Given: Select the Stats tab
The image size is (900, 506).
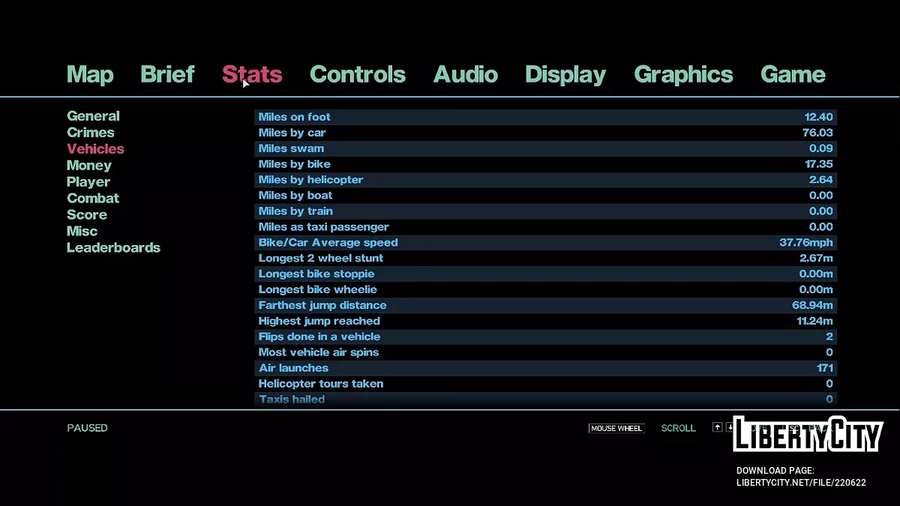Looking at the screenshot, I should click(252, 74).
